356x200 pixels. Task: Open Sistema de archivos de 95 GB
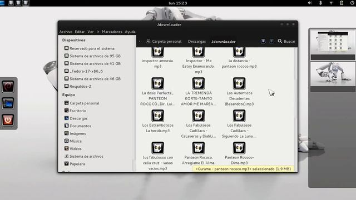[x=92, y=56]
